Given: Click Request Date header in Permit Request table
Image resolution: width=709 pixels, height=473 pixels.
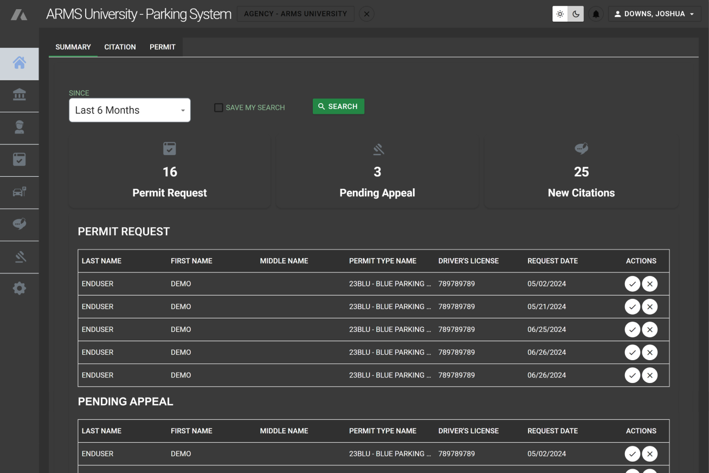Looking at the screenshot, I should pyautogui.click(x=552, y=261).
